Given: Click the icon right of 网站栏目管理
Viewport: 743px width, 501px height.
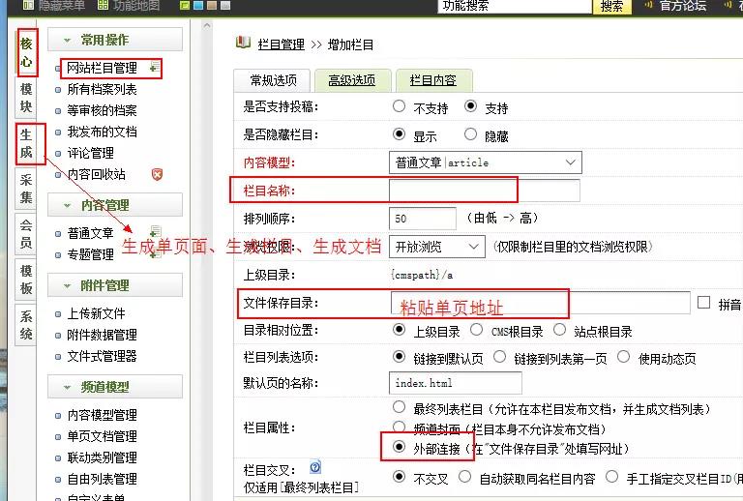Looking at the screenshot, I should coord(154,68).
